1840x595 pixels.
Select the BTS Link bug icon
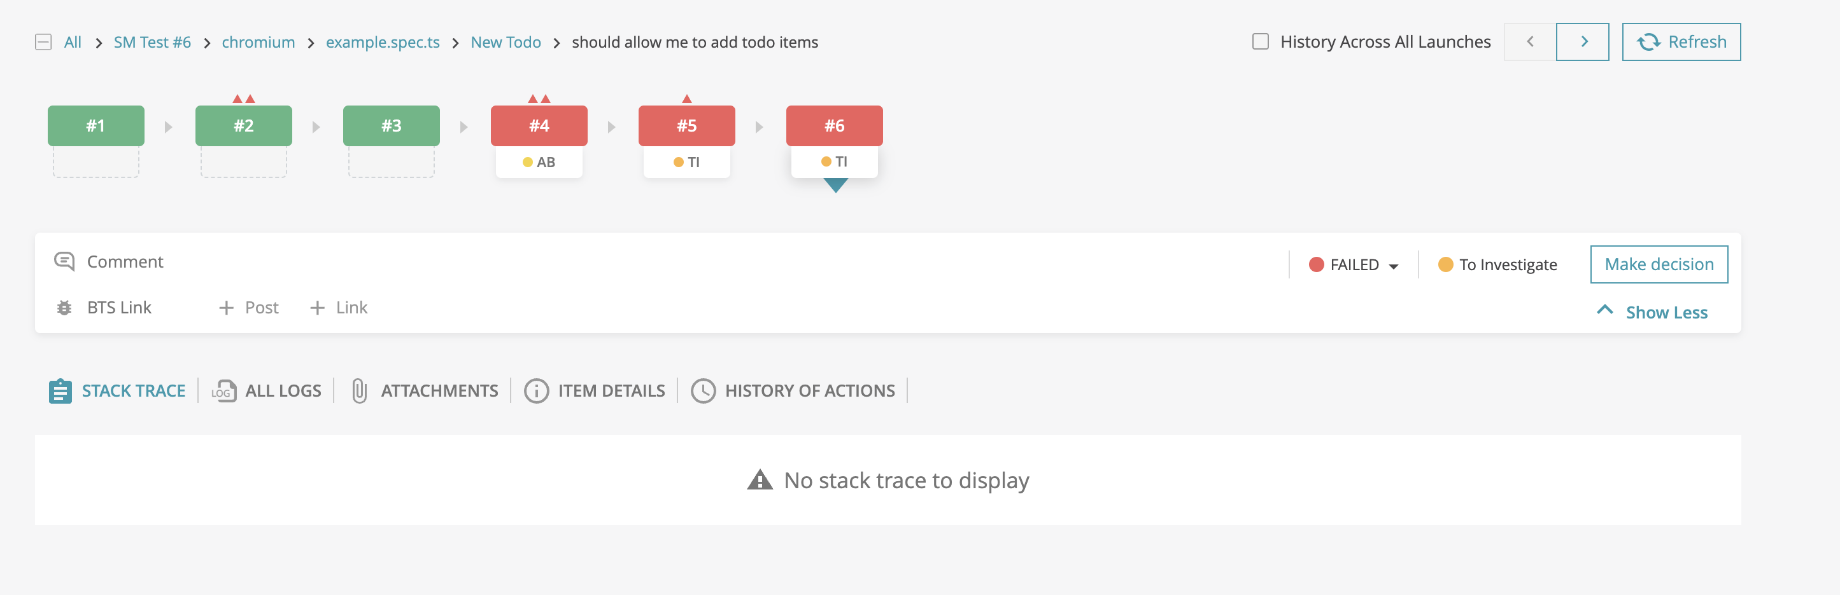click(65, 308)
